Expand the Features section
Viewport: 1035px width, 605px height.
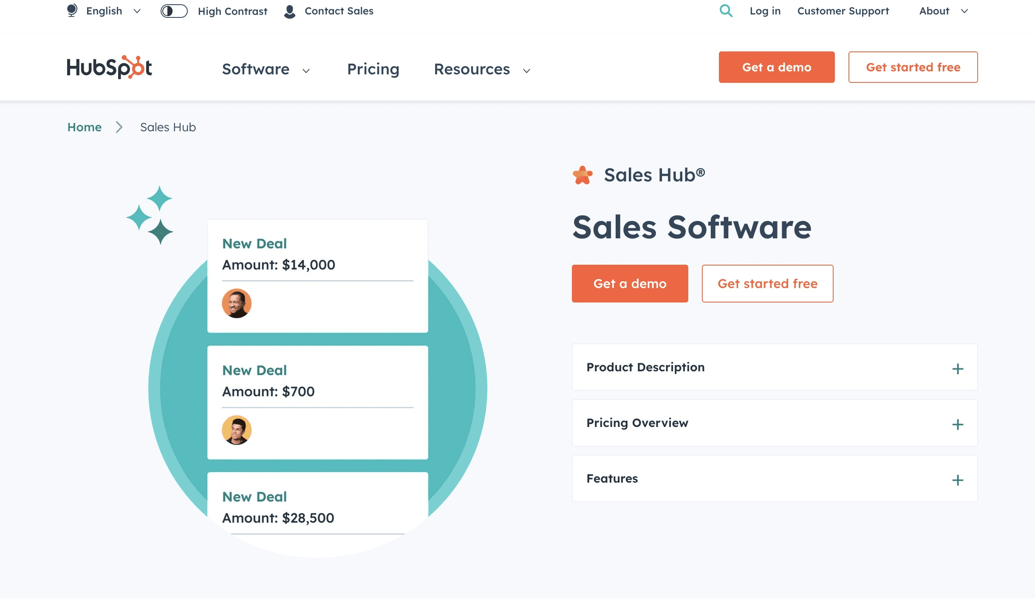(774, 479)
